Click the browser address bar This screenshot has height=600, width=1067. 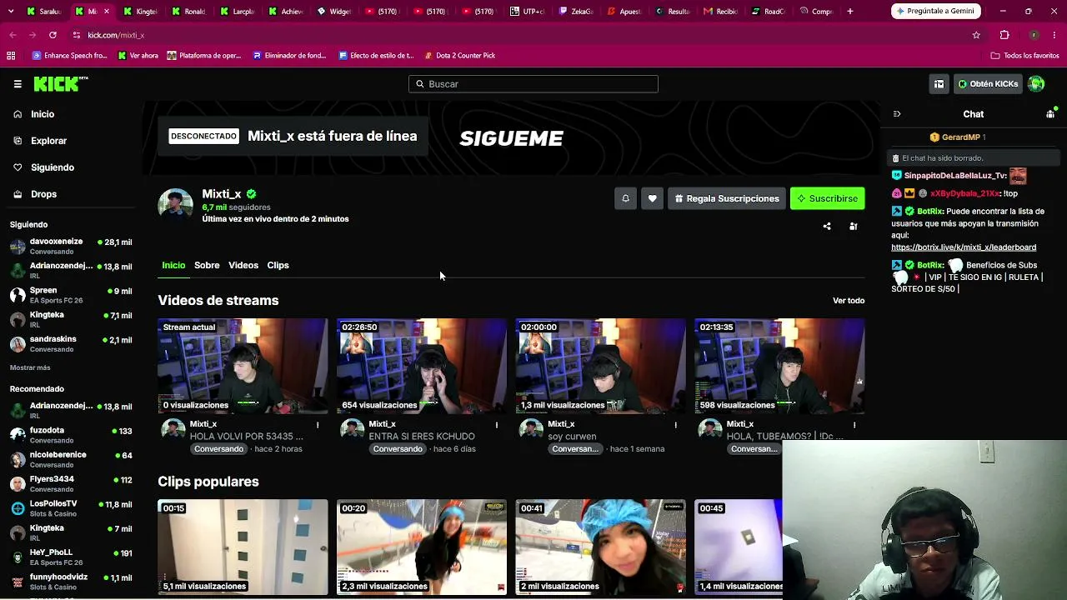[x=517, y=35]
